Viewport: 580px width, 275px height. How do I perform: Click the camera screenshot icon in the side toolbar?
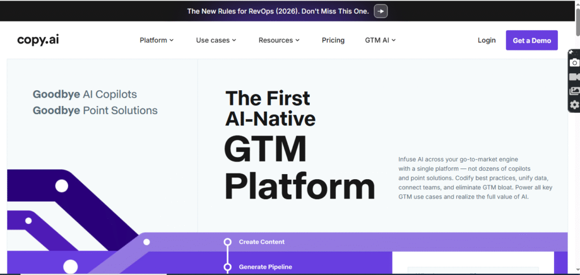point(574,62)
